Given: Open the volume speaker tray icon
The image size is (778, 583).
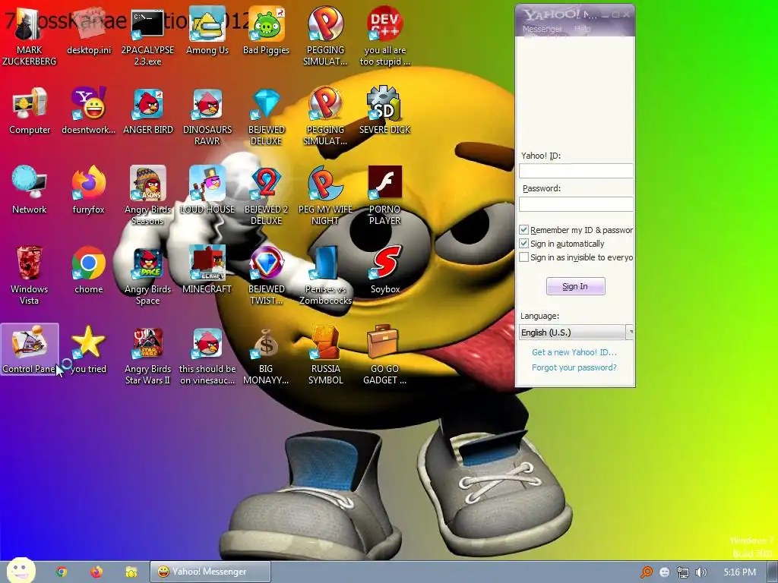Looking at the screenshot, I should click(x=701, y=572).
